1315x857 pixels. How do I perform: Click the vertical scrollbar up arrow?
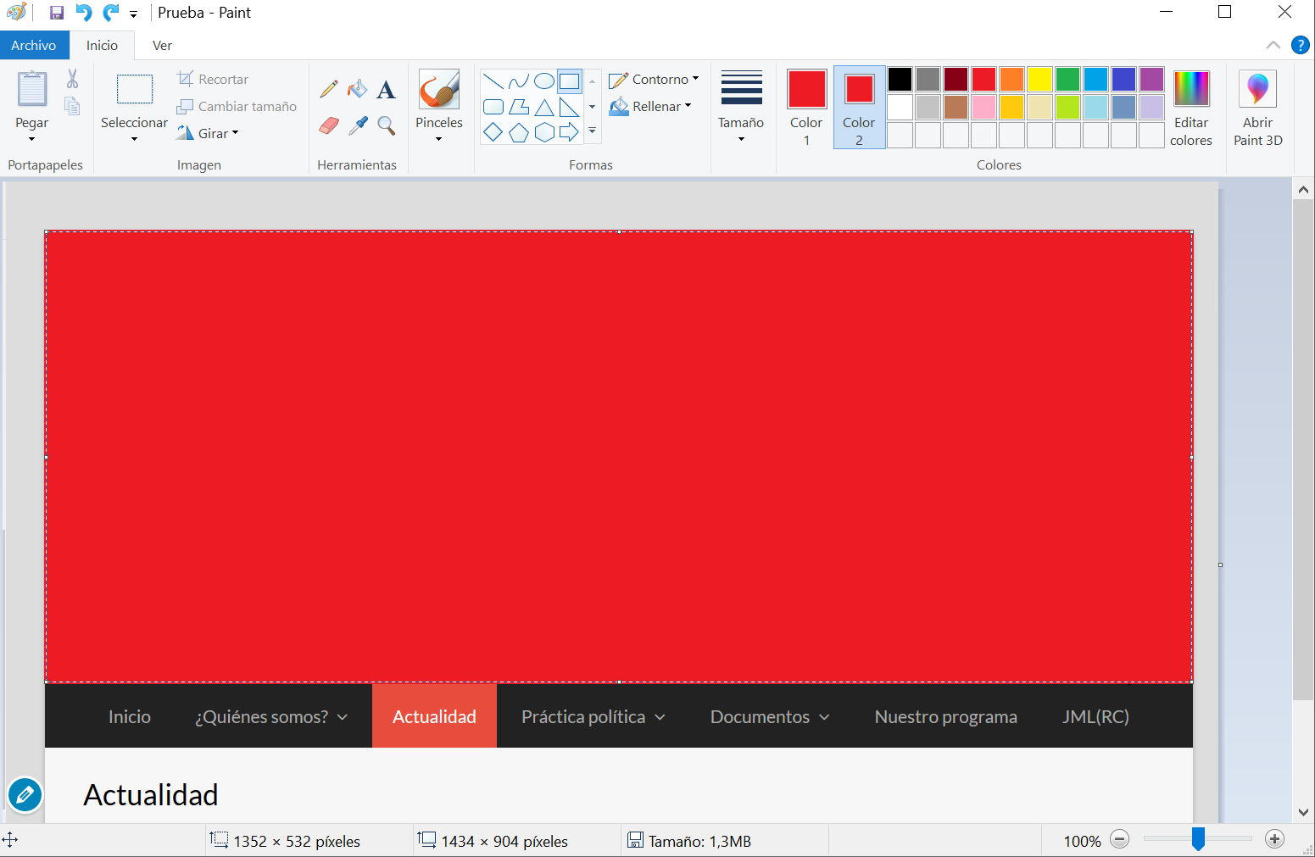point(1304,190)
